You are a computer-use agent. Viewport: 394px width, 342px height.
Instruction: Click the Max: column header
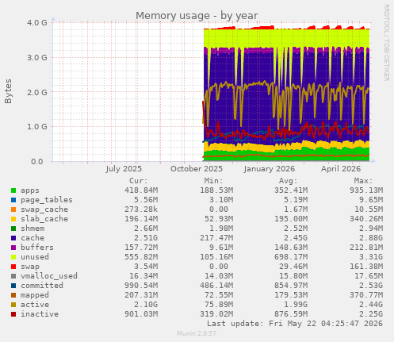(363, 181)
